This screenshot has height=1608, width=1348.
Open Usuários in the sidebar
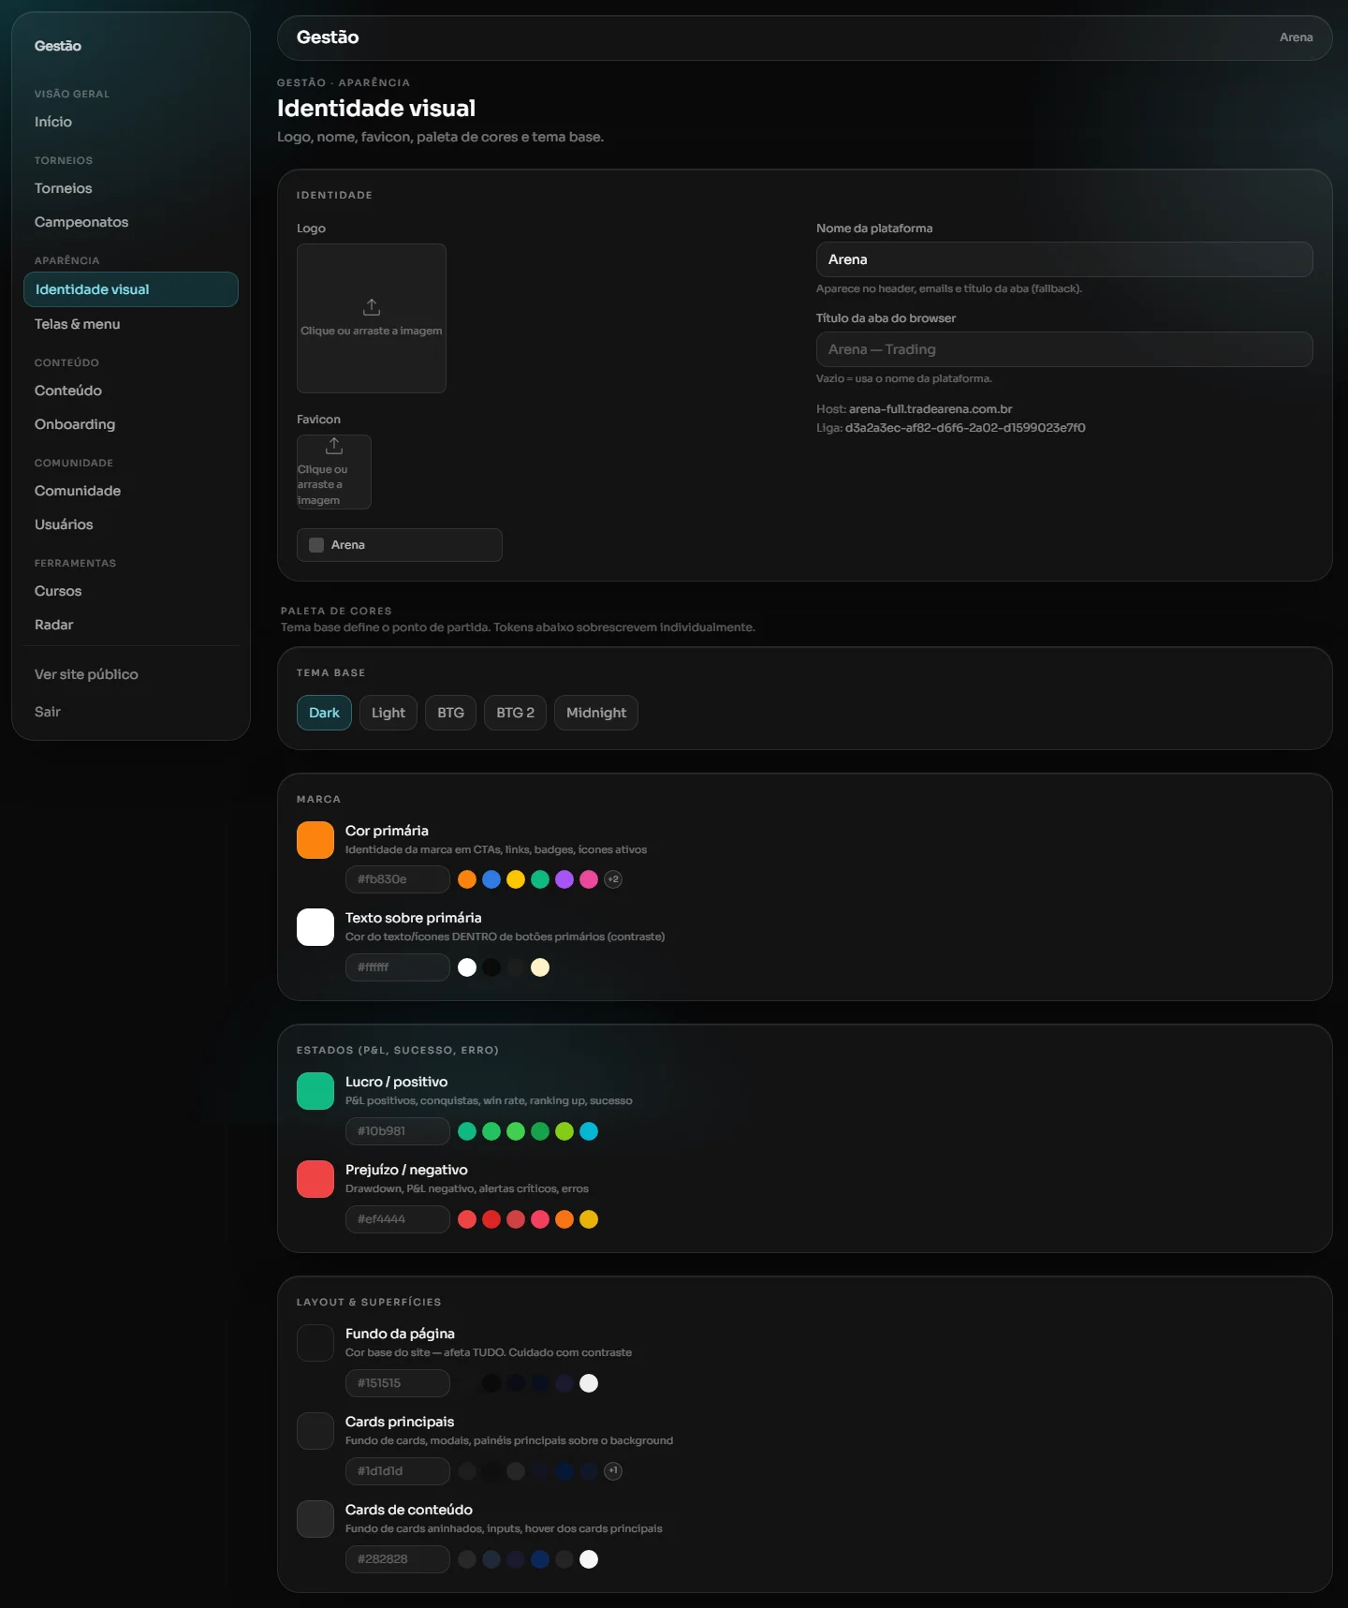131,524
